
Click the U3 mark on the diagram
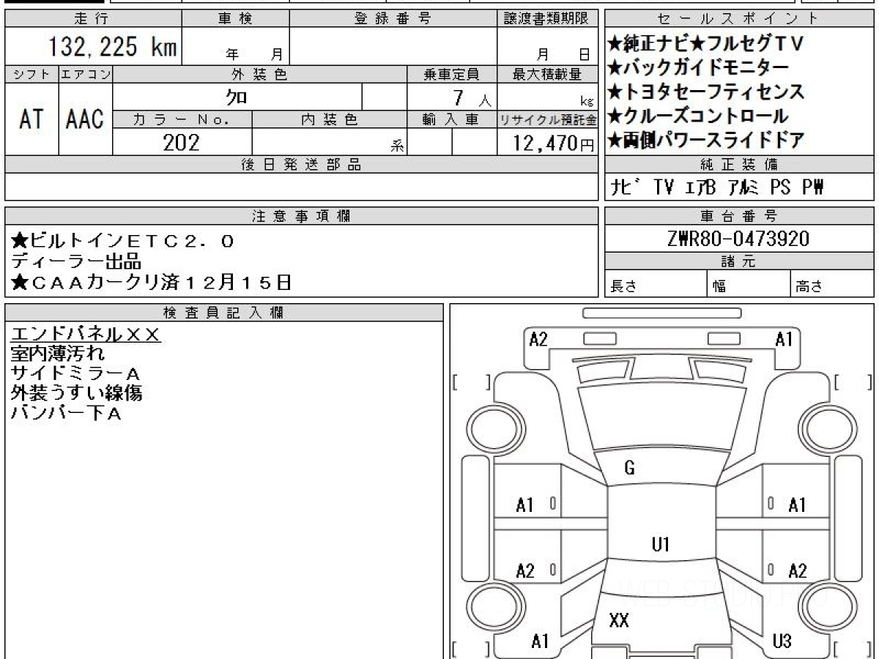coord(782,642)
